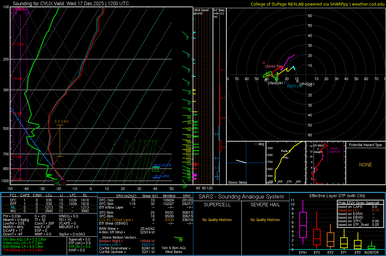386x256 pixels.
Task: Click the K = -23 index value
Action: point(40,216)
